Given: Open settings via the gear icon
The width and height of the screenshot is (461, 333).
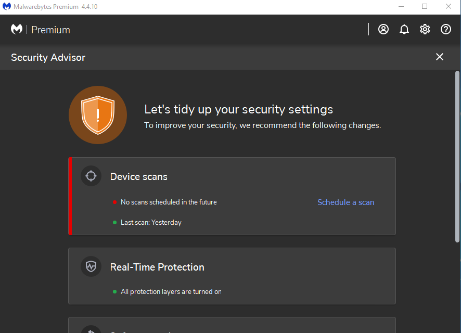Looking at the screenshot, I should coord(425,29).
